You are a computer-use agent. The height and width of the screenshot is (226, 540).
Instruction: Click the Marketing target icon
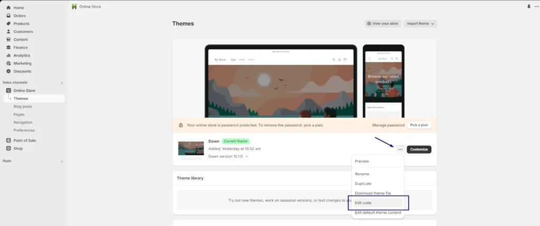8,63
